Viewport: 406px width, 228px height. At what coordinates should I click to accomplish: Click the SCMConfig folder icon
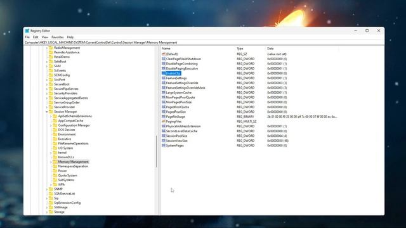(51, 75)
